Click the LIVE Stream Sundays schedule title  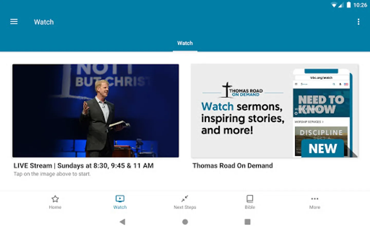84,166
